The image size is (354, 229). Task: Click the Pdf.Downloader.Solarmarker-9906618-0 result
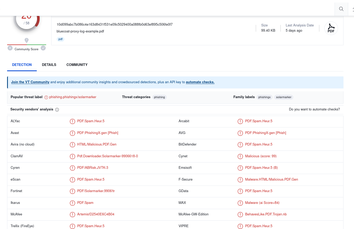click(107, 156)
